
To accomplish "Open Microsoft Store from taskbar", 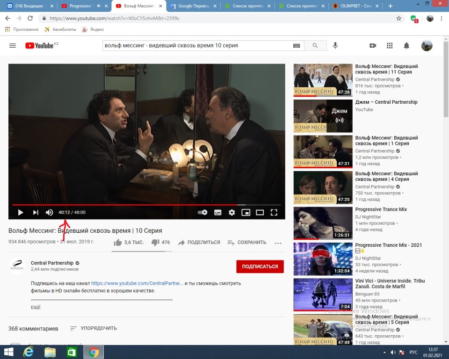I will click(x=72, y=352).
